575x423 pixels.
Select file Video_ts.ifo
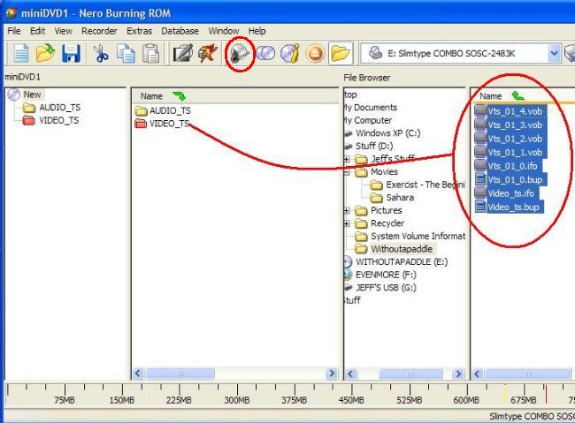coord(505,193)
